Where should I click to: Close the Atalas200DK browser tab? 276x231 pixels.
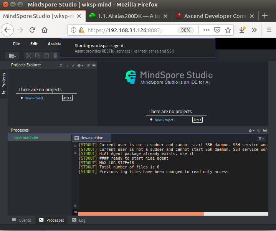165,16
